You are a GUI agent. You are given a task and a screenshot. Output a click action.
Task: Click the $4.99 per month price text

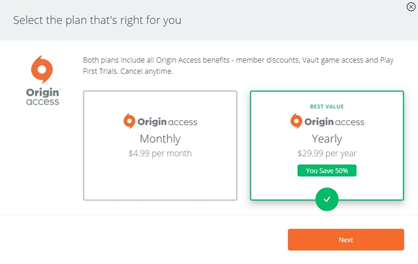point(160,154)
